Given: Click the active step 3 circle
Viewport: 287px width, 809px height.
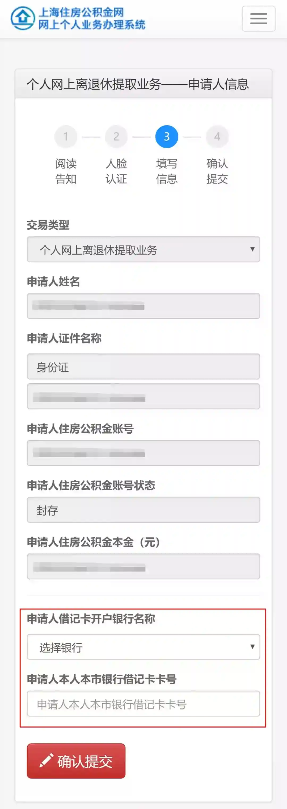Looking at the screenshot, I should [x=167, y=137].
